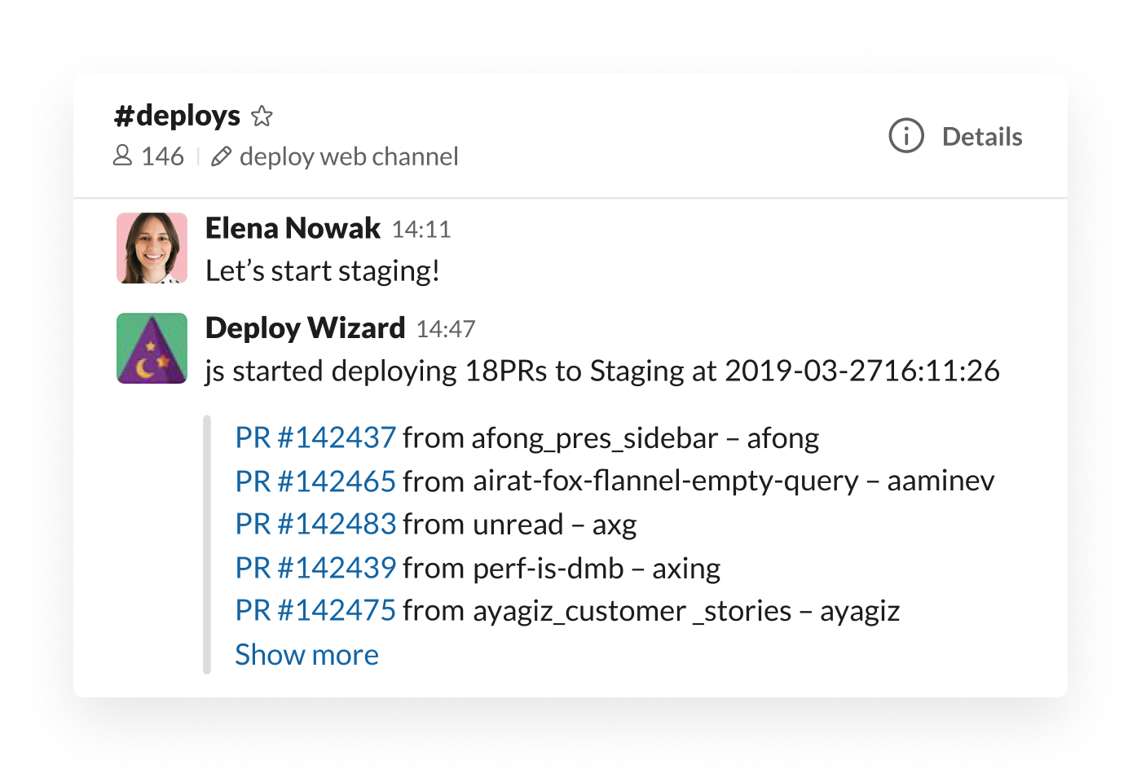
Task: Click the Elena Nowak sender name
Action: (x=293, y=228)
